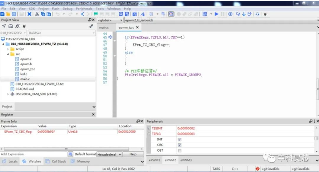Click the locate arrow icon in Project View
319x172 pixels.
[x=4, y=26]
